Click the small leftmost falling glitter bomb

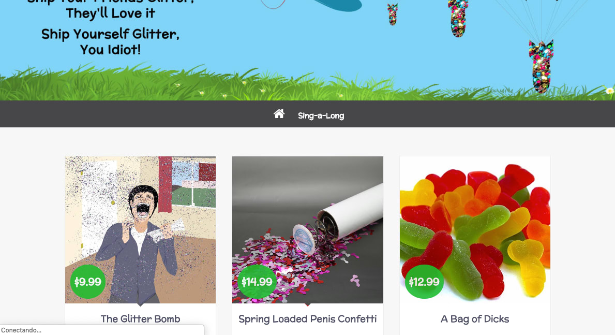pos(393,14)
